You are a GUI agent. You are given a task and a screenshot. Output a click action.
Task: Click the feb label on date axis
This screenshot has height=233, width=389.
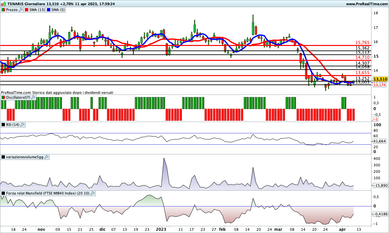tap(222, 229)
